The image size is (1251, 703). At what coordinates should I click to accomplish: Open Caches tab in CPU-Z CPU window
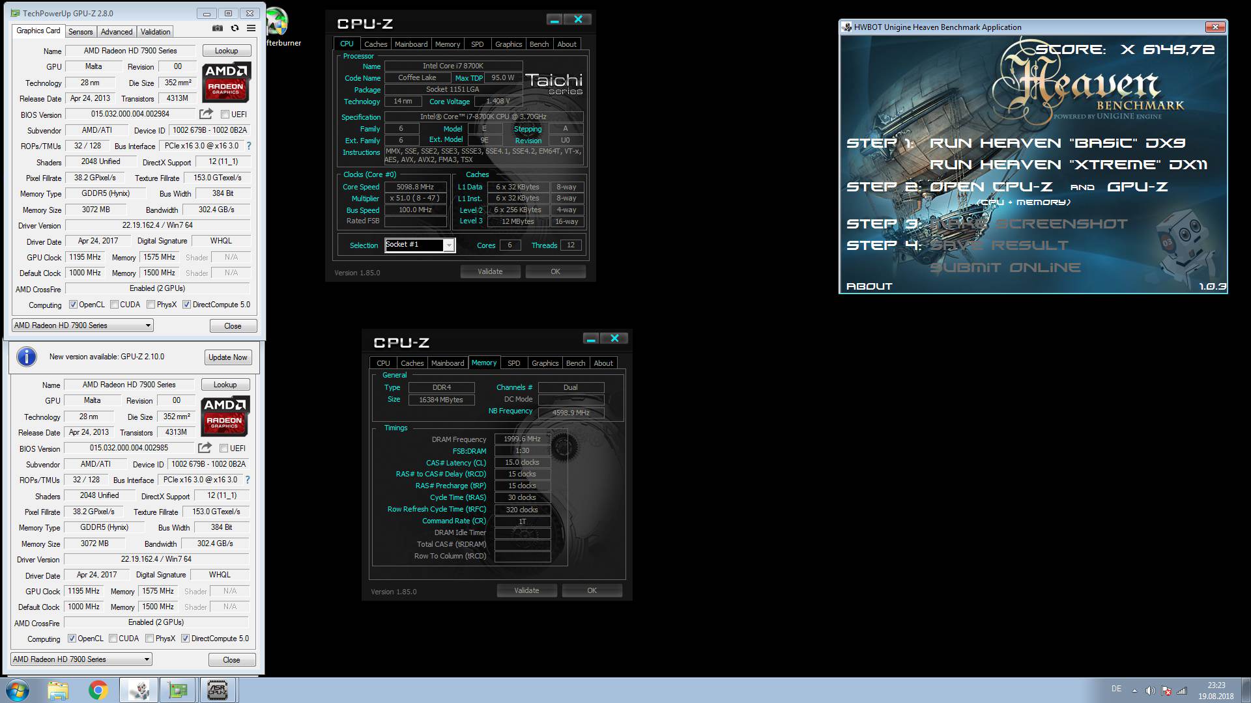[375, 44]
